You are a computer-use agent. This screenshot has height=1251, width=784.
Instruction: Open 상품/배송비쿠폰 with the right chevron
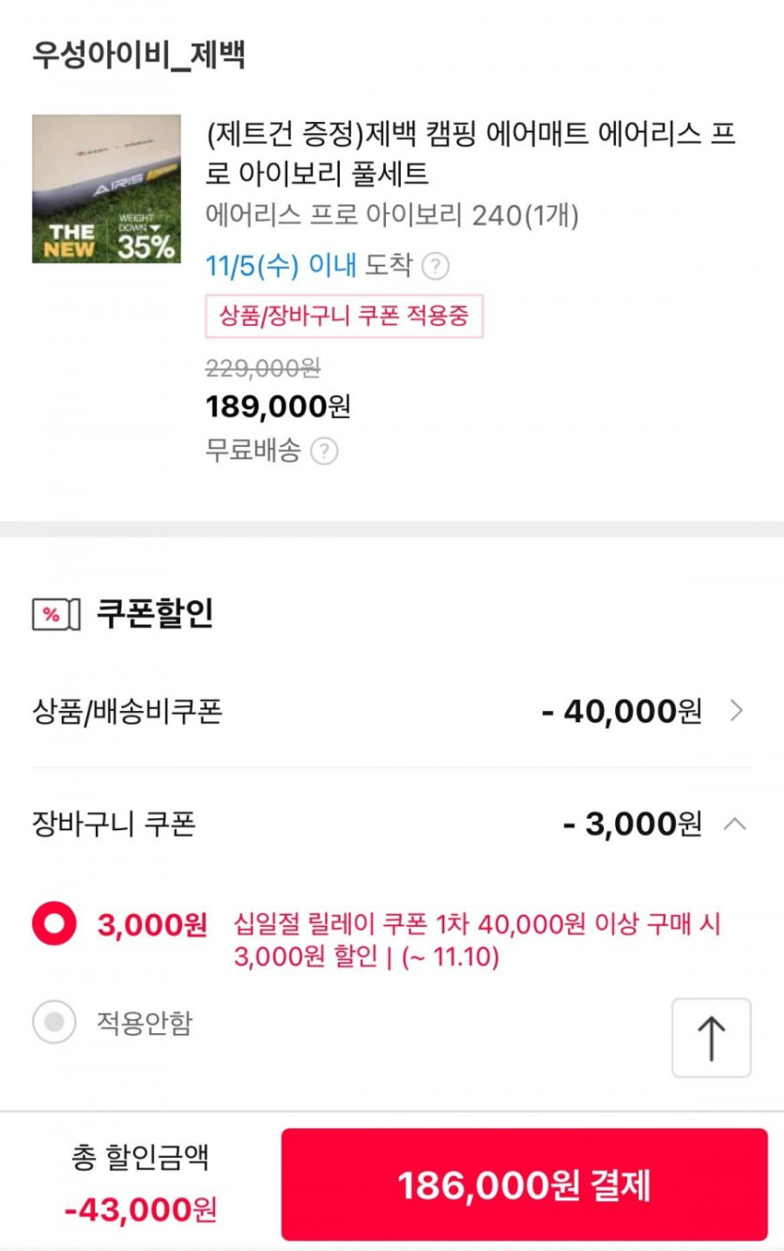736,712
